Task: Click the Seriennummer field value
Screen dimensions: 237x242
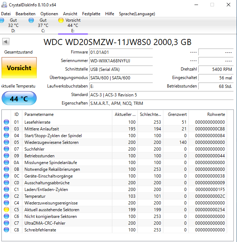Action: 121,61
